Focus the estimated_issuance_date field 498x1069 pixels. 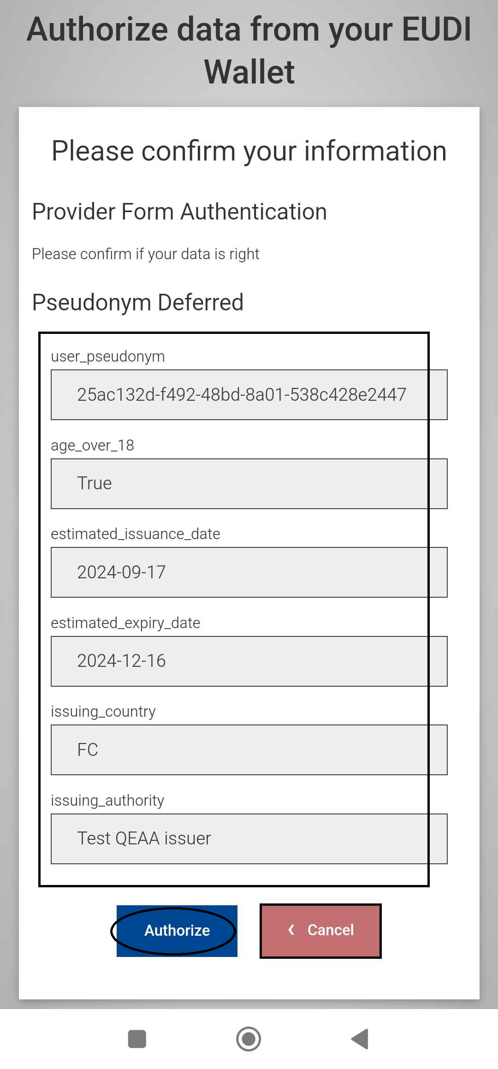pyautogui.click(x=249, y=572)
